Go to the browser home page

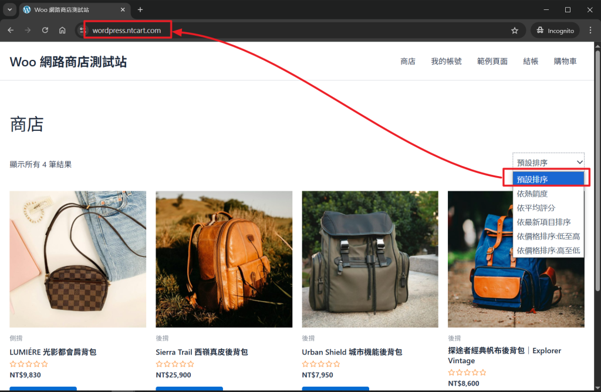click(x=62, y=31)
